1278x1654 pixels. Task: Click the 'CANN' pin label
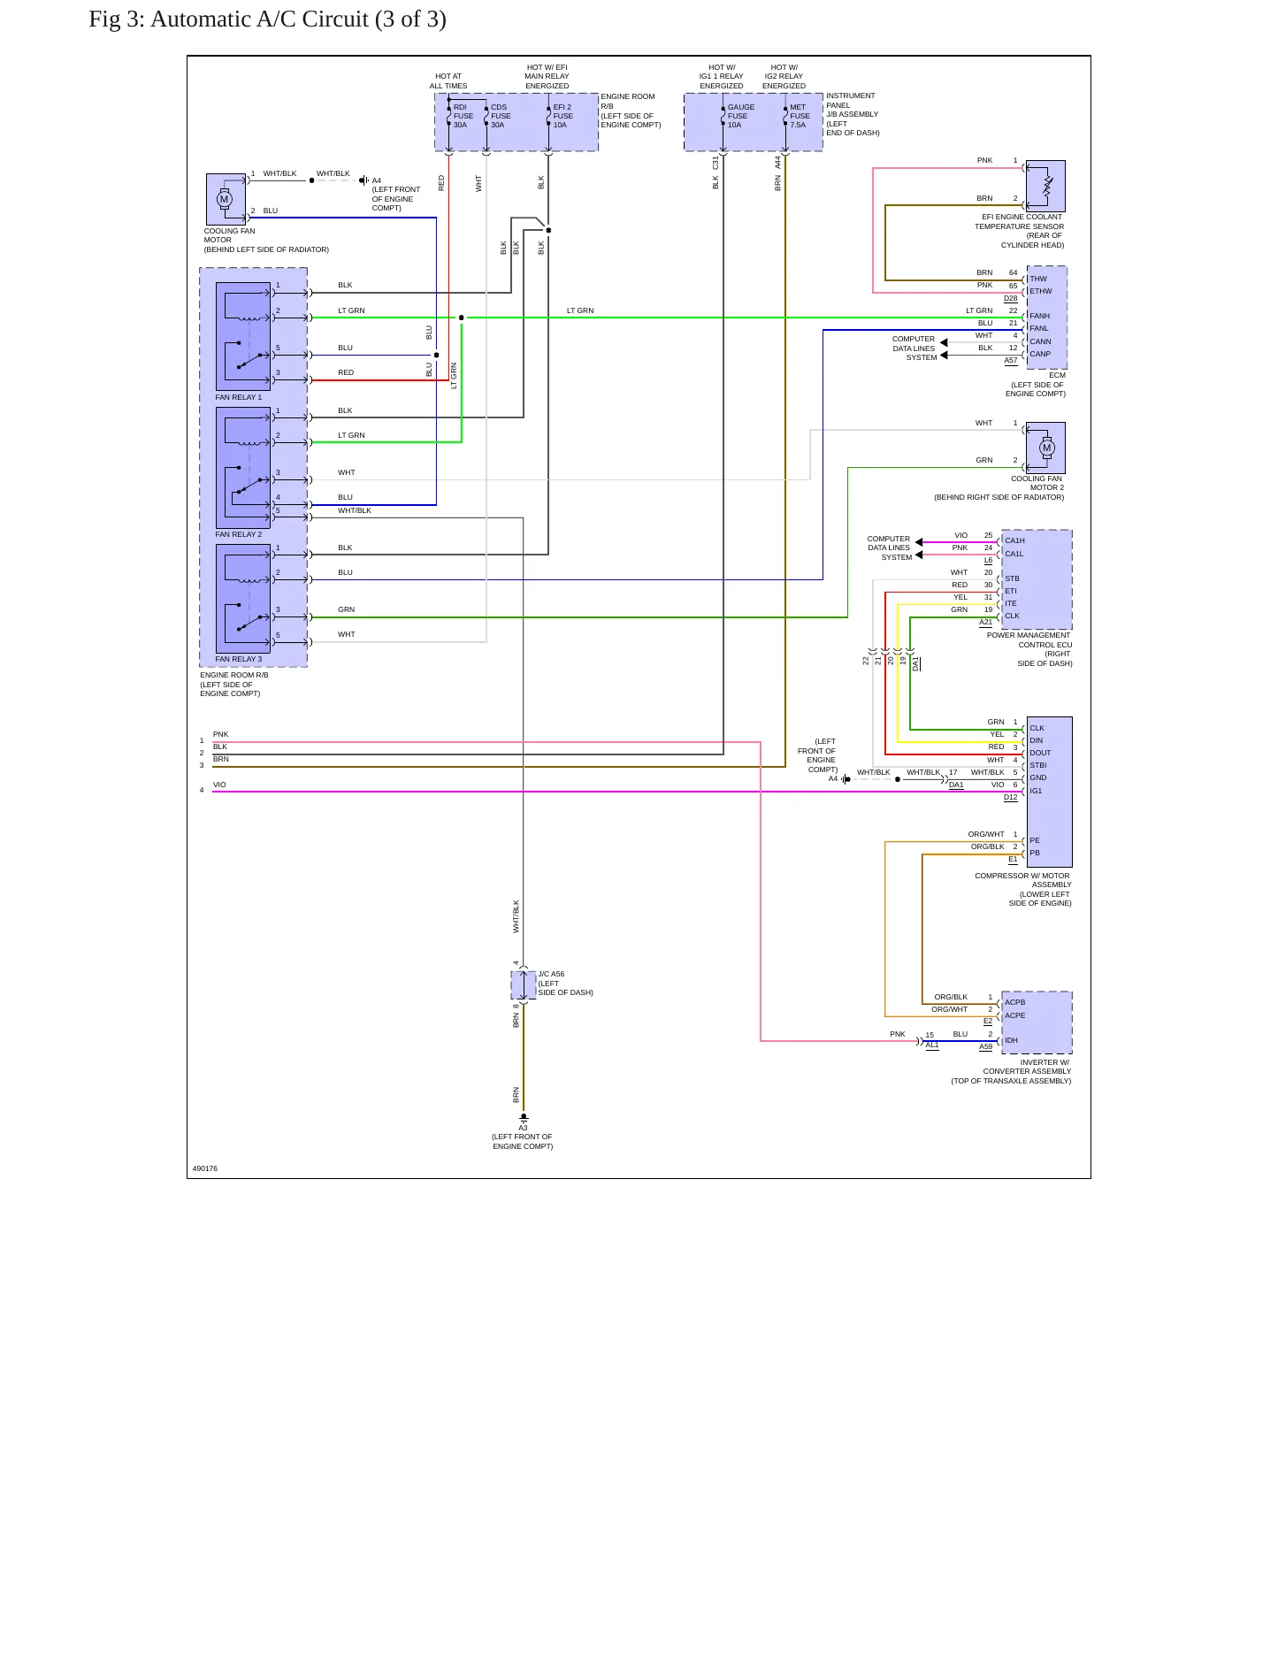[x=1041, y=341]
